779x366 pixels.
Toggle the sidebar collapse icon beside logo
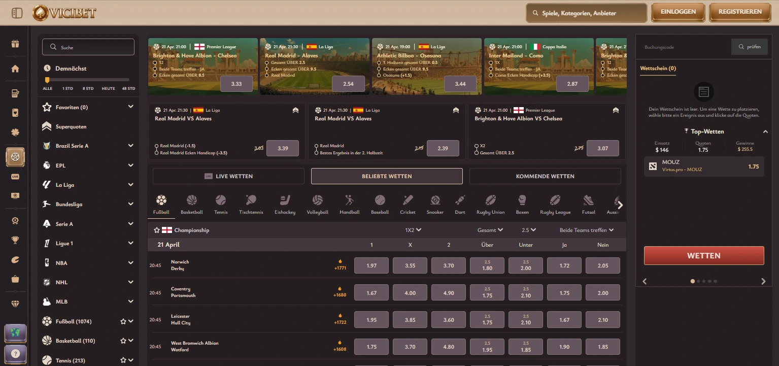coord(17,13)
